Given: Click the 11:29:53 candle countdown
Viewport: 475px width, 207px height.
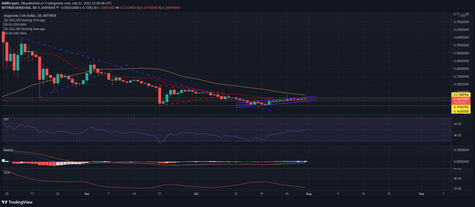Looking at the screenshot, I should (459, 102).
